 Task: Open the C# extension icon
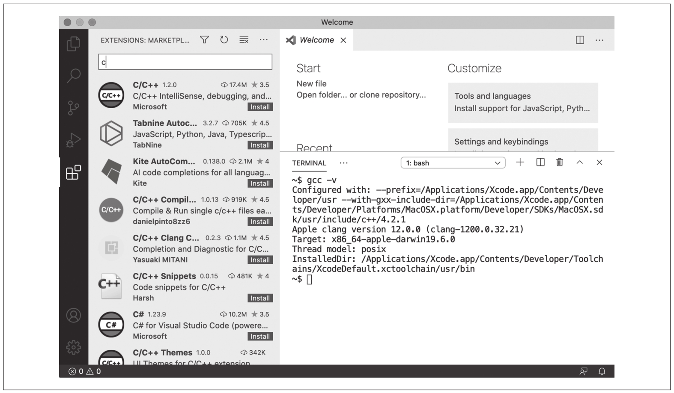click(x=111, y=325)
